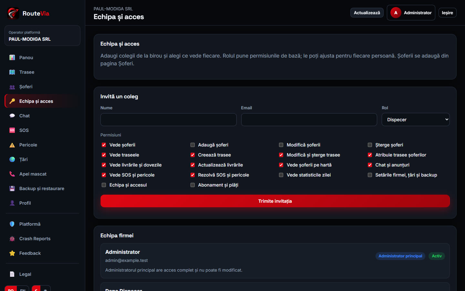
Task: Open Platformă in the sidebar
Action: coord(42,224)
